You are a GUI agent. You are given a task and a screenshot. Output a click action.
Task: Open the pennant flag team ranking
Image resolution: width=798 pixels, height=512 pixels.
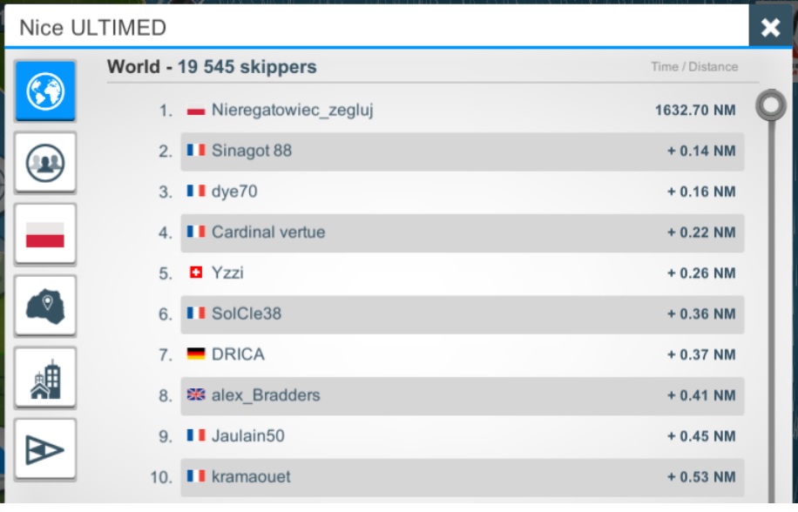pos(44,449)
